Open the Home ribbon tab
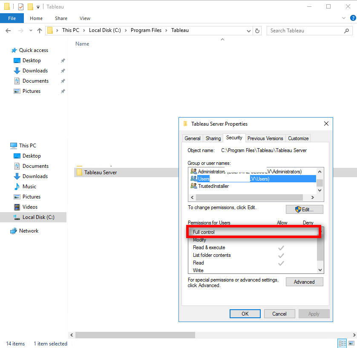357x348 pixels. (36, 18)
